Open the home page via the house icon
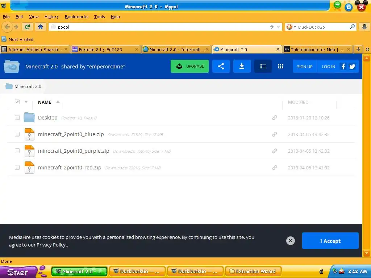This screenshot has width=371, height=278. click(x=41, y=27)
